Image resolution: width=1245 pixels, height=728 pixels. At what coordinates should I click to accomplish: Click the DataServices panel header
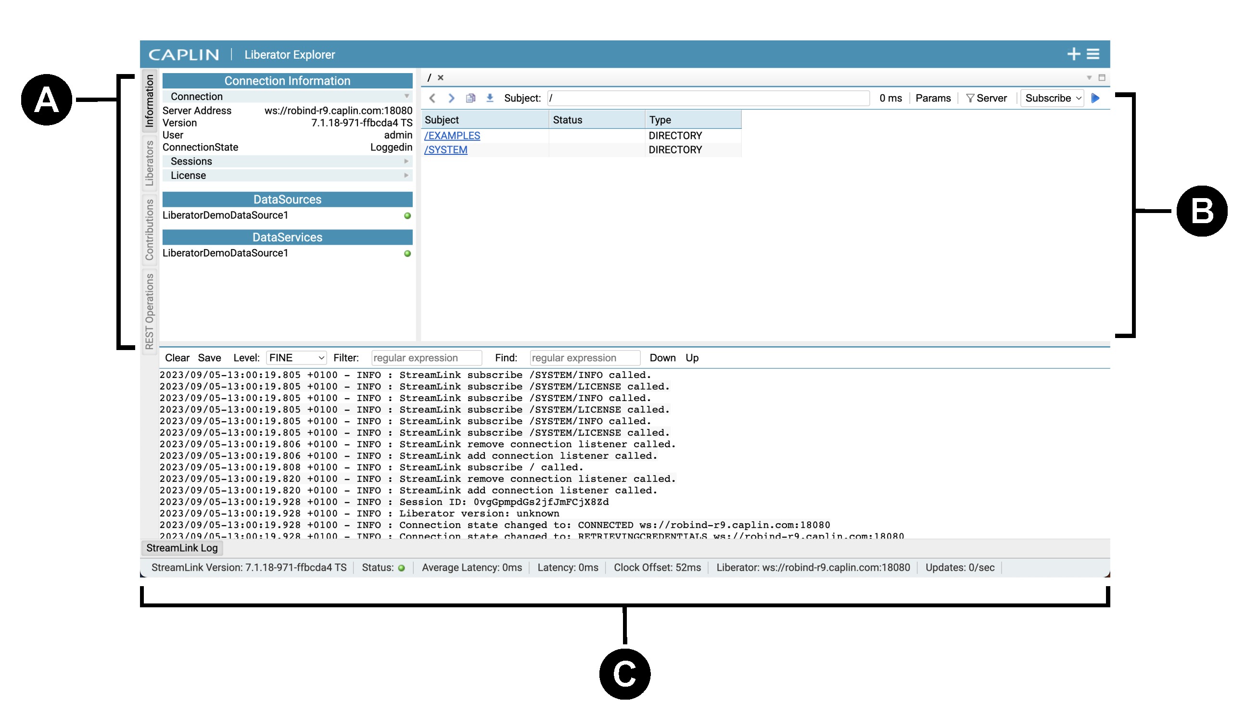point(287,237)
